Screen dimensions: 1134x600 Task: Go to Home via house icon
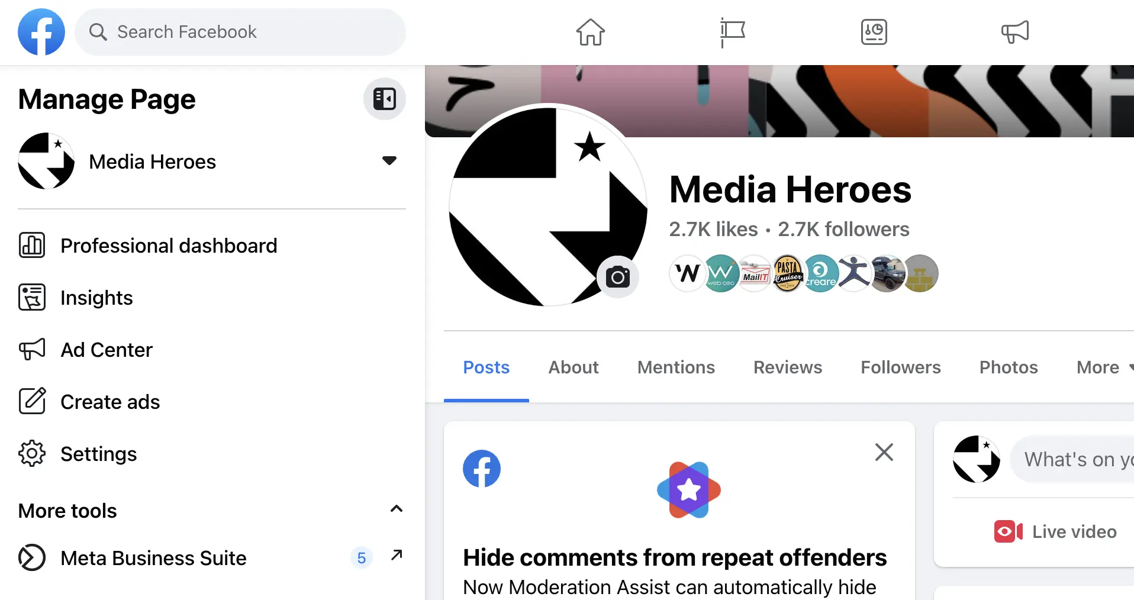pos(591,32)
